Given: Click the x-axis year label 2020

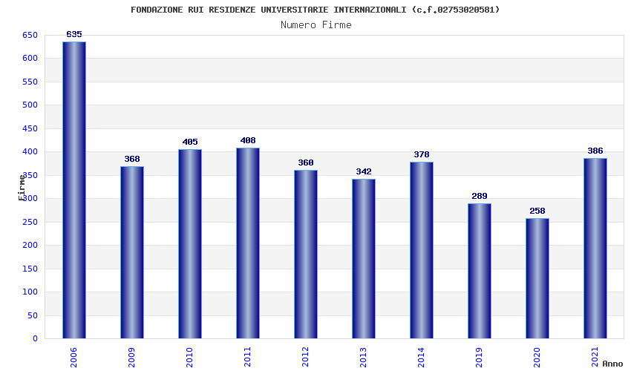Looking at the screenshot, I should [x=537, y=358].
